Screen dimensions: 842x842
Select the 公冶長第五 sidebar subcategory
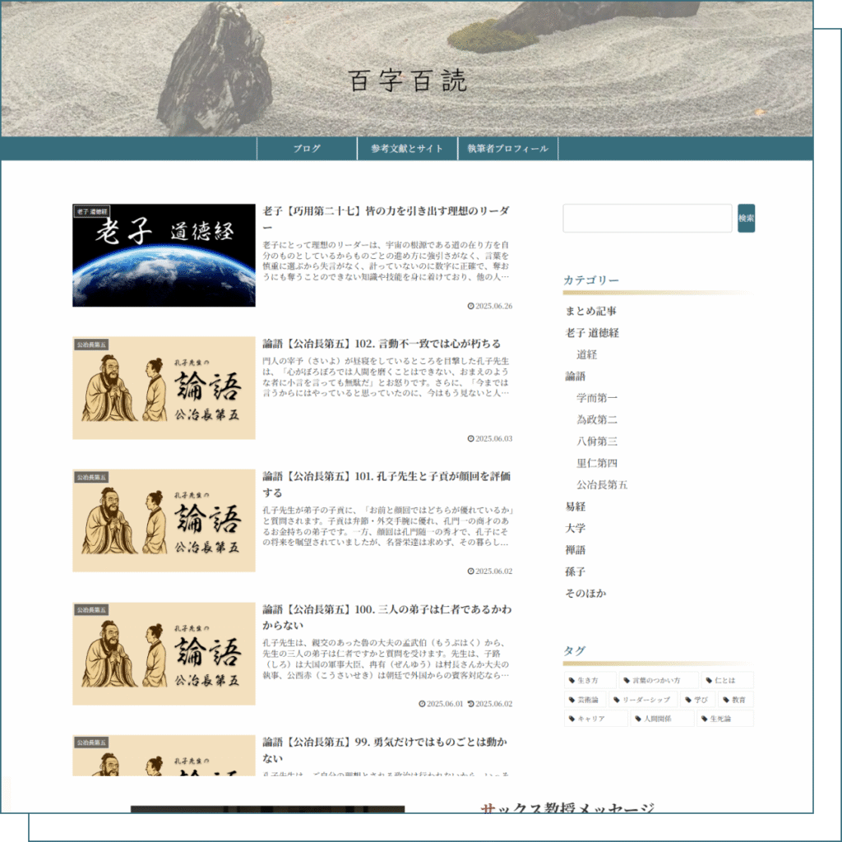[602, 484]
